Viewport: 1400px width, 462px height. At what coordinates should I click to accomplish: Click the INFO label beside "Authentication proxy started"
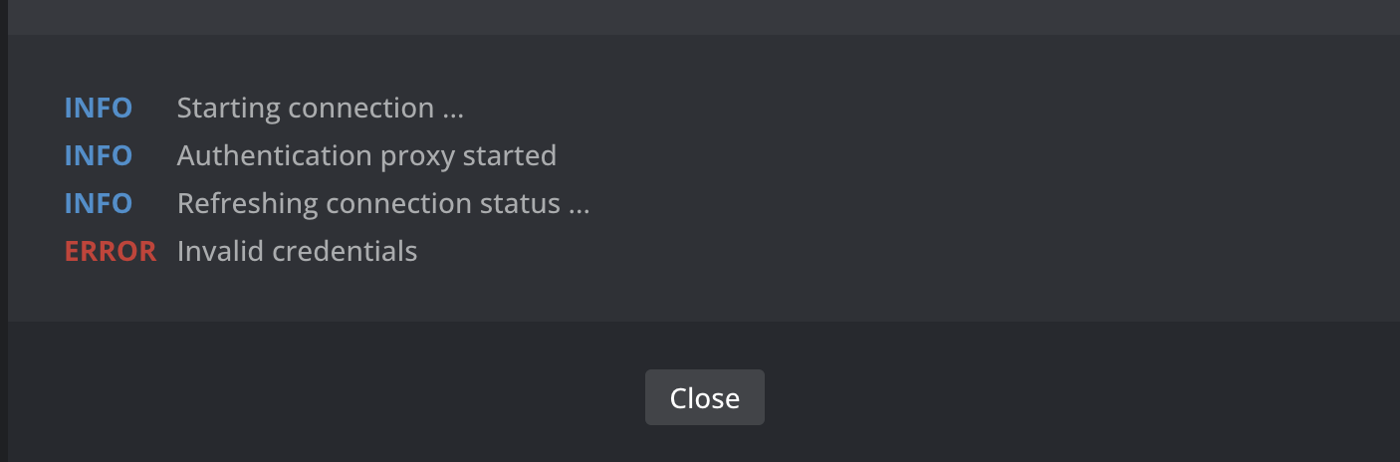99,156
